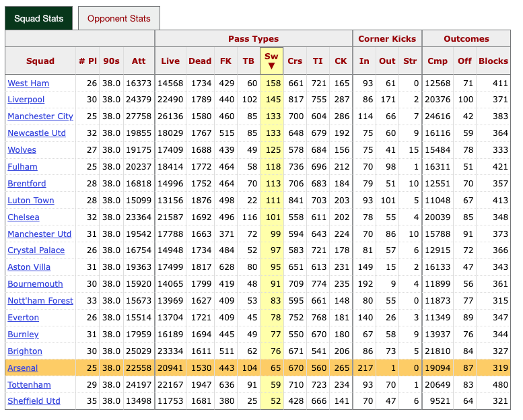Select Sheffield Utd's # Pl value 35
Image resolution: width=523 pixels, height=420 pixels.
pos(92,401)
